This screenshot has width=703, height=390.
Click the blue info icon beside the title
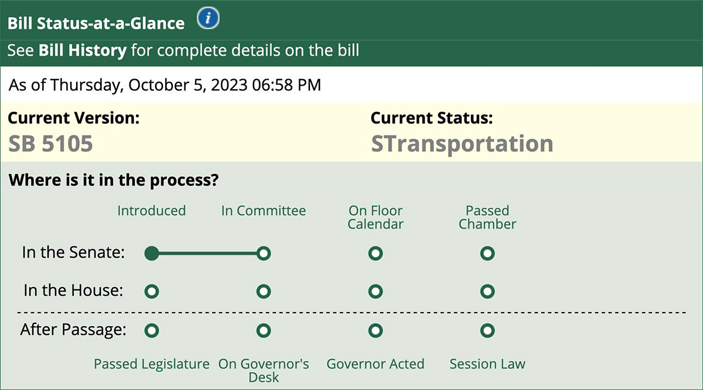208,19
